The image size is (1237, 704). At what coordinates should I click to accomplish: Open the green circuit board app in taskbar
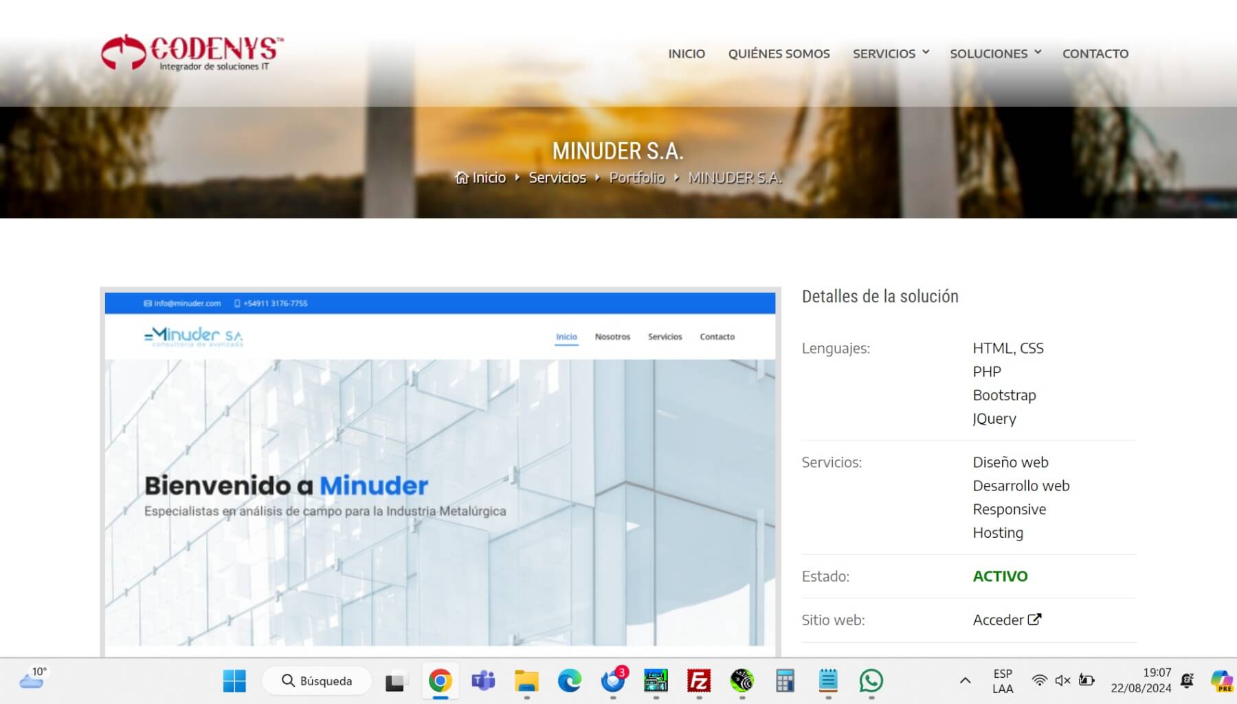click(656, 681)
